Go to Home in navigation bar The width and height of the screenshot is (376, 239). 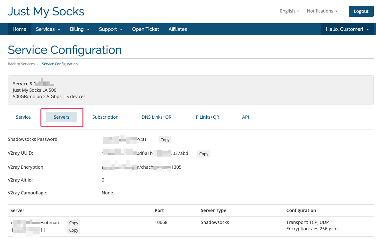coord(20,29)
